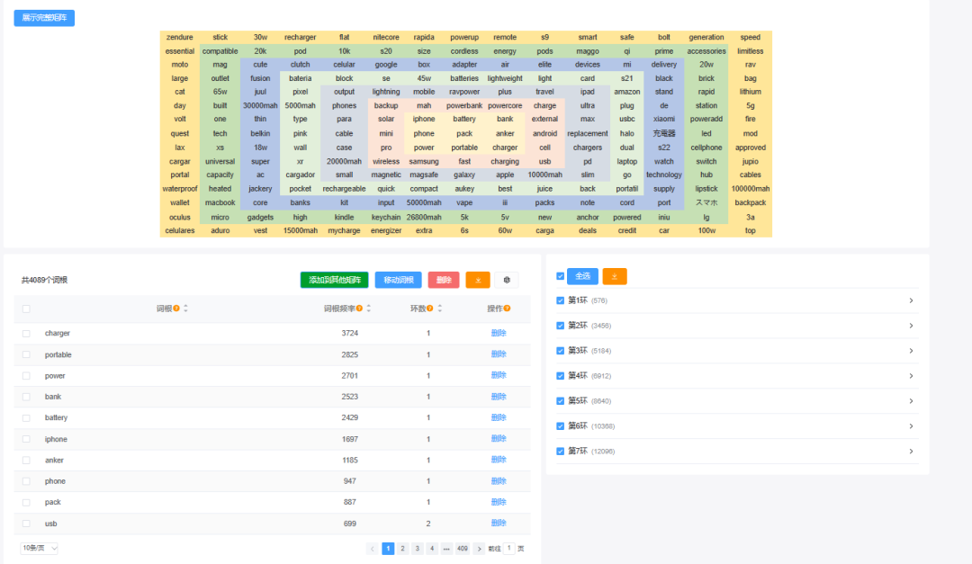Image resolution: width=972 pixels, height=564 pixels.
Task: Click help icon next to 操作 header
Action: (x=507, y=309)
